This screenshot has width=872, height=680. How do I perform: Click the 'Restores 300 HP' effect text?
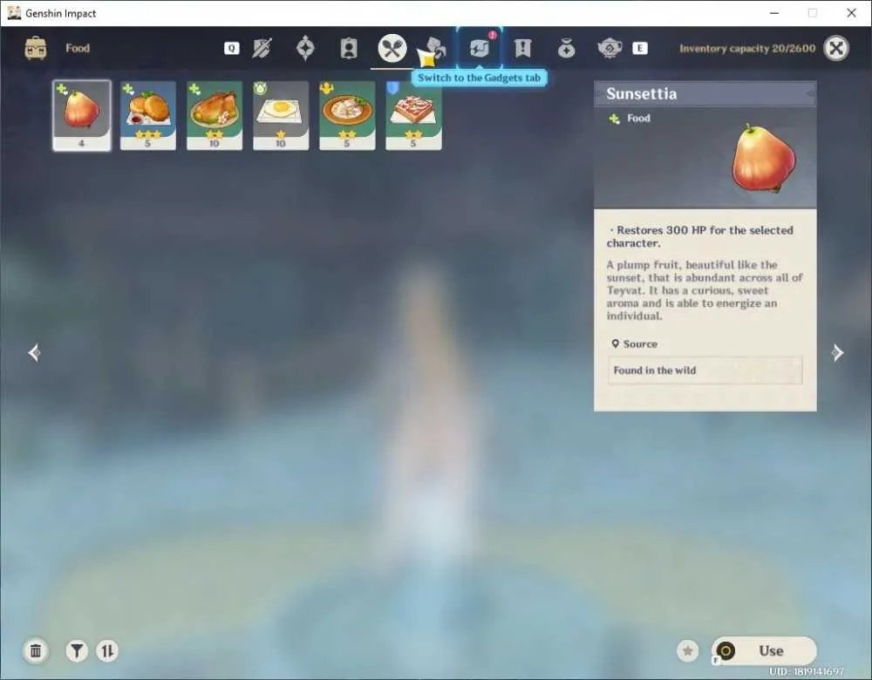point(699,236)
